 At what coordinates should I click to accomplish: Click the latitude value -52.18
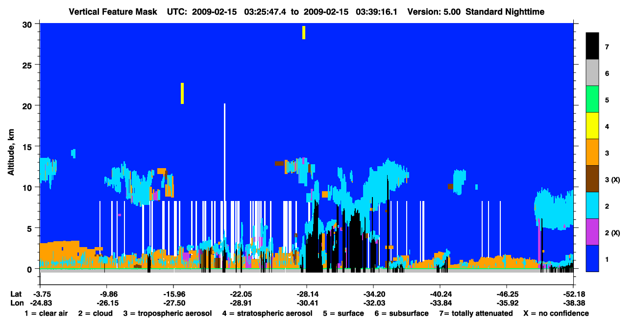pyautogui.click(x=573, y=294)
